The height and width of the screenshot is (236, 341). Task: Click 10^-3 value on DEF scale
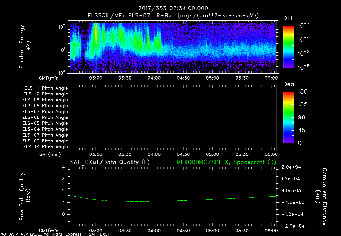tap(303, 25)
